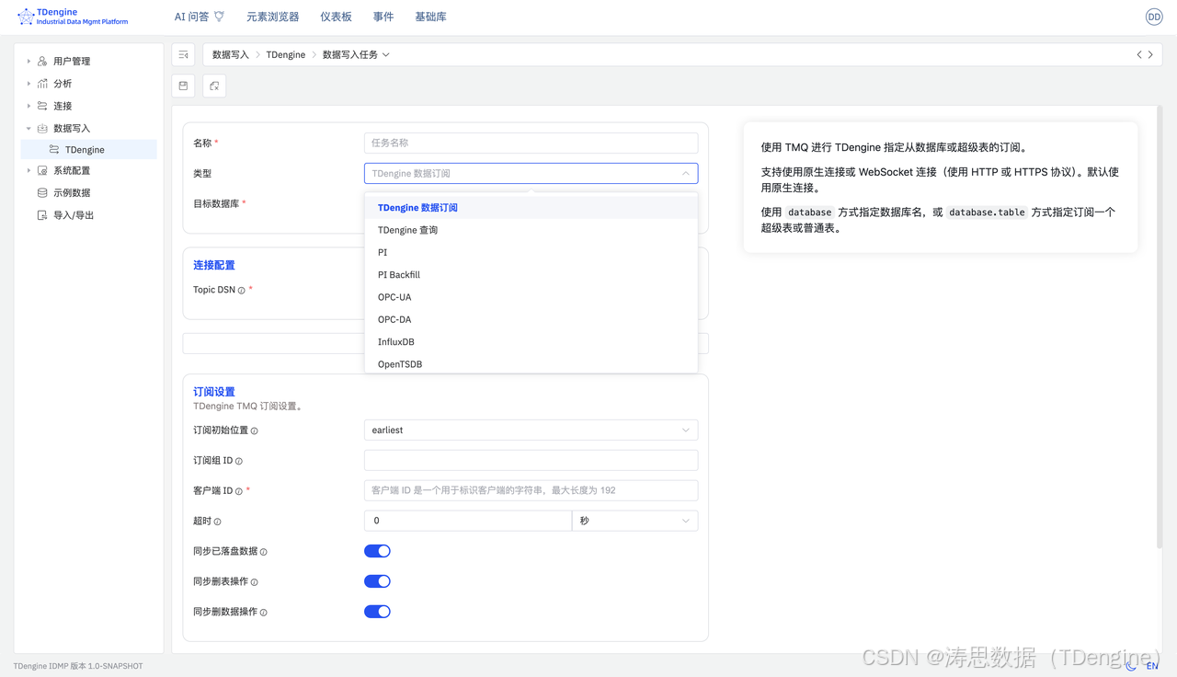
Task: Click the info icon beside Topic DSN
Action: tap(242, 291)
